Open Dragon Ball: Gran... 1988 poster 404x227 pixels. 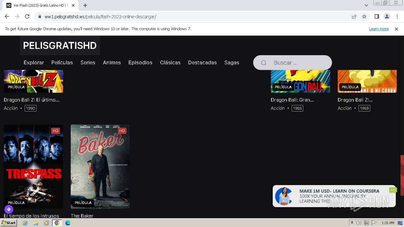pos(300,81)
